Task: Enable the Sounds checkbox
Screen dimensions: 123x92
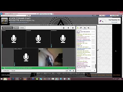Action: (11, 71)
